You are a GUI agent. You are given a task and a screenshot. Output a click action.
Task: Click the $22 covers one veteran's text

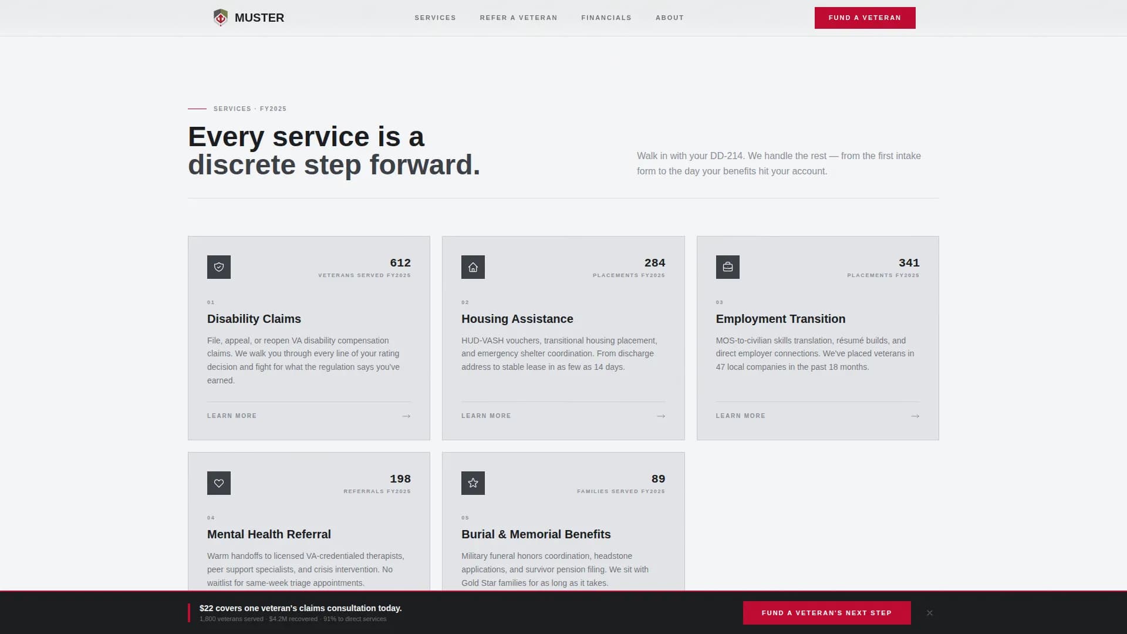pyautogui.click(x=301, y=608)
